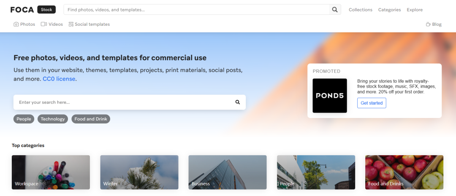Click the Get started button
This screenshot has height=196, width=456.
372,103
